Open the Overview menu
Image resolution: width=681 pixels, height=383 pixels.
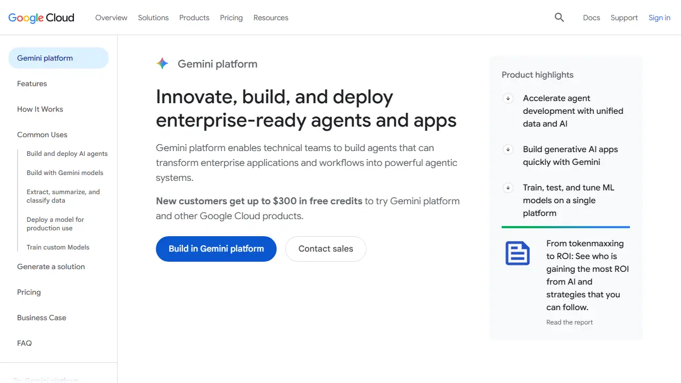click(x=111, y=18)
